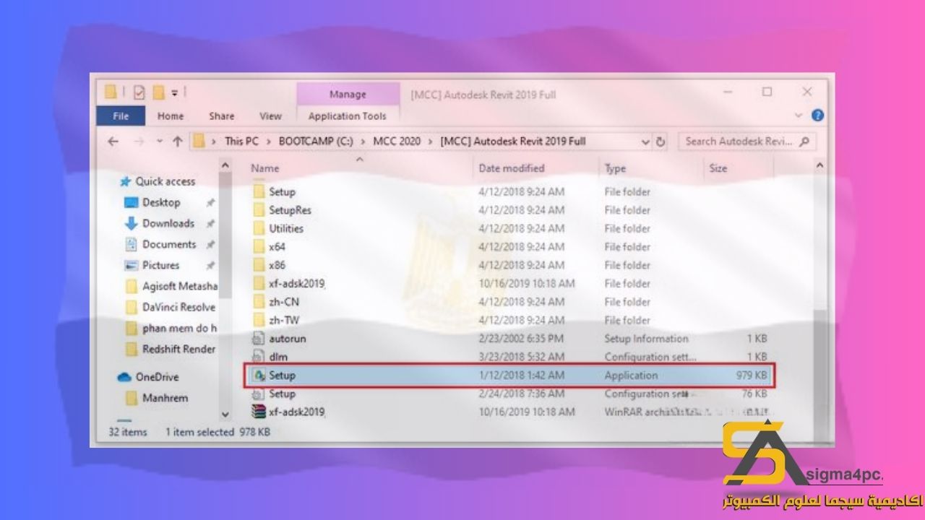Click file list scrollbar up arrow
The image size is (925, 520).
(819, 166)
